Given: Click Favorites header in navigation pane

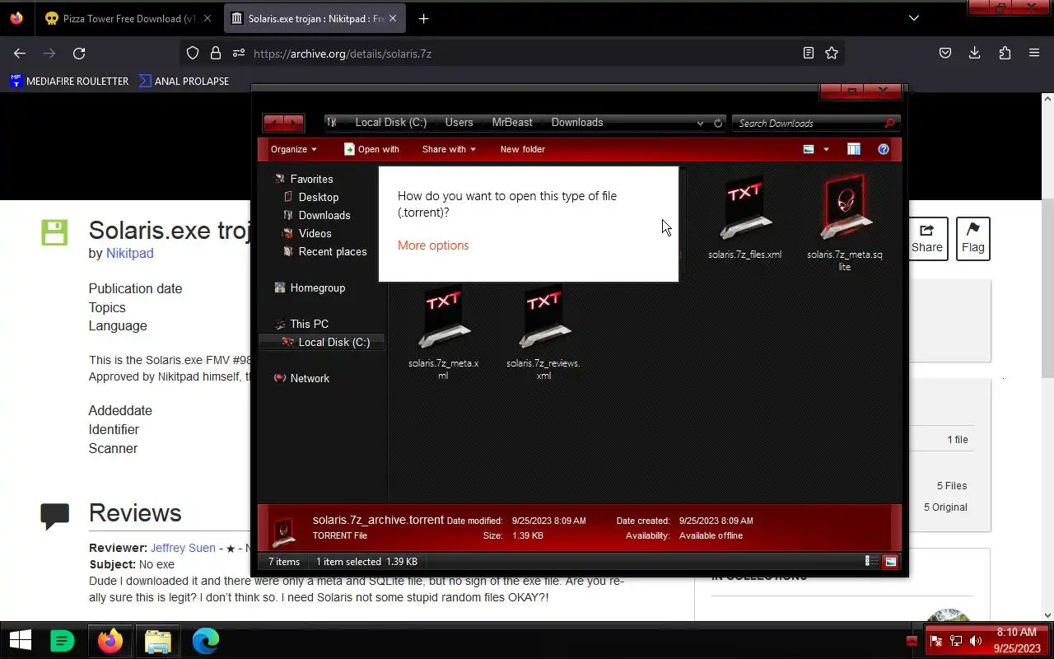Looking at the screenshot, I should click(311, 179).
